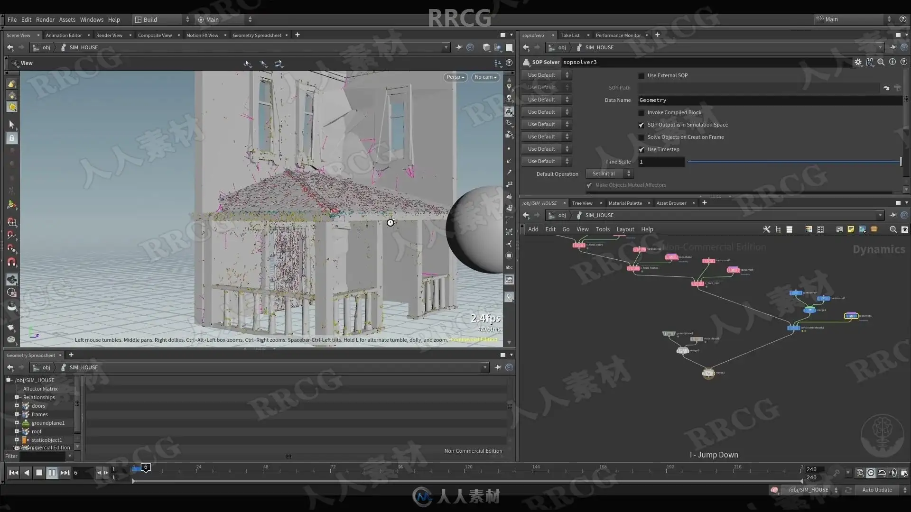
Task: Click the find node magnifier in network toolbar
Action: [893, 229]
